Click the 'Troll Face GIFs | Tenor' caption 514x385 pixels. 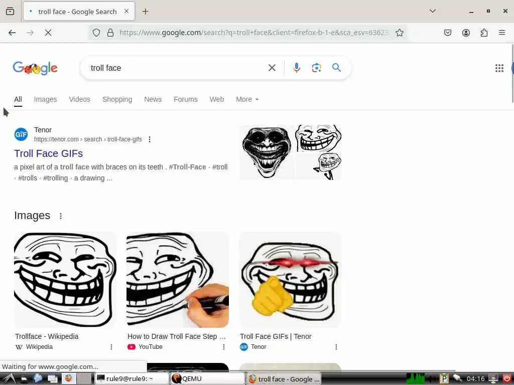coord(276,336)
